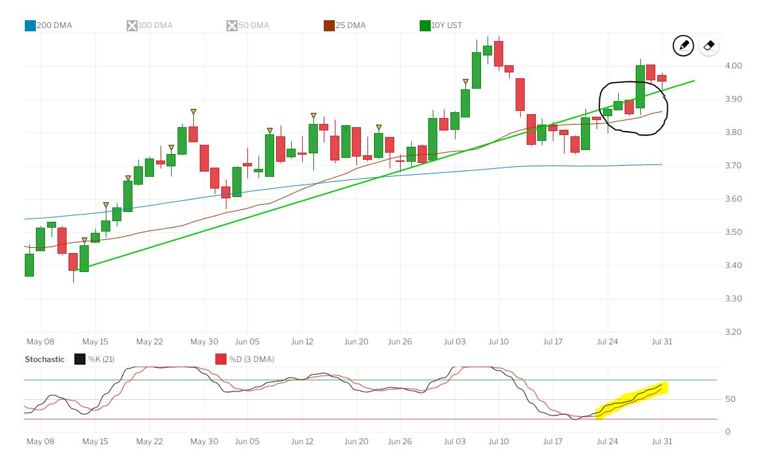Viewport: 763px width, 454px height.
Task: Toggle the %K (21) stochastic line
Action: tap(95, 359)
